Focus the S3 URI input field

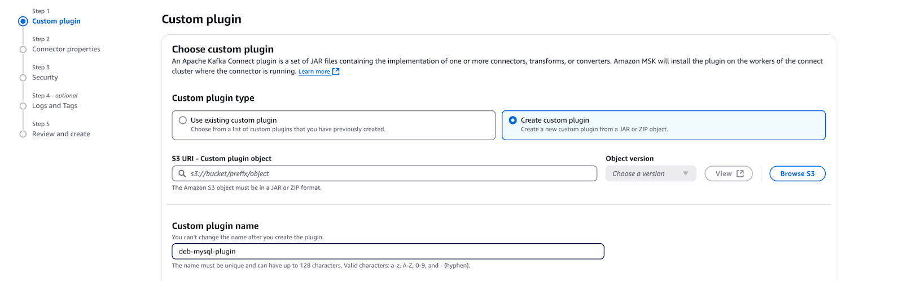coord(389,174)
